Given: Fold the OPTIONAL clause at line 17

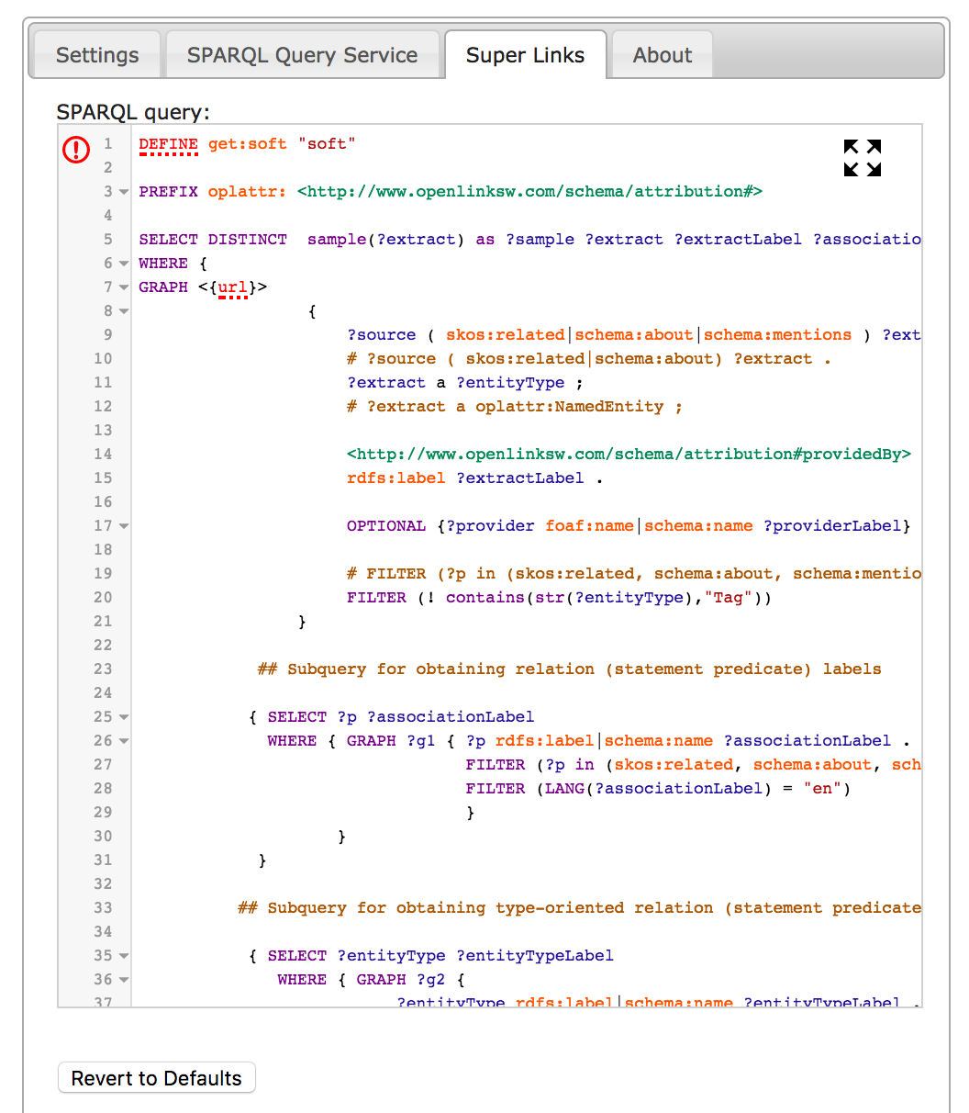Looking at the screenshot, I should pyautogui.click(x=122, y=525).
